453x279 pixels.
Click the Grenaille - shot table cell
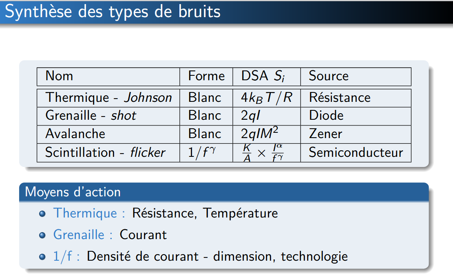tap(91, 116)
